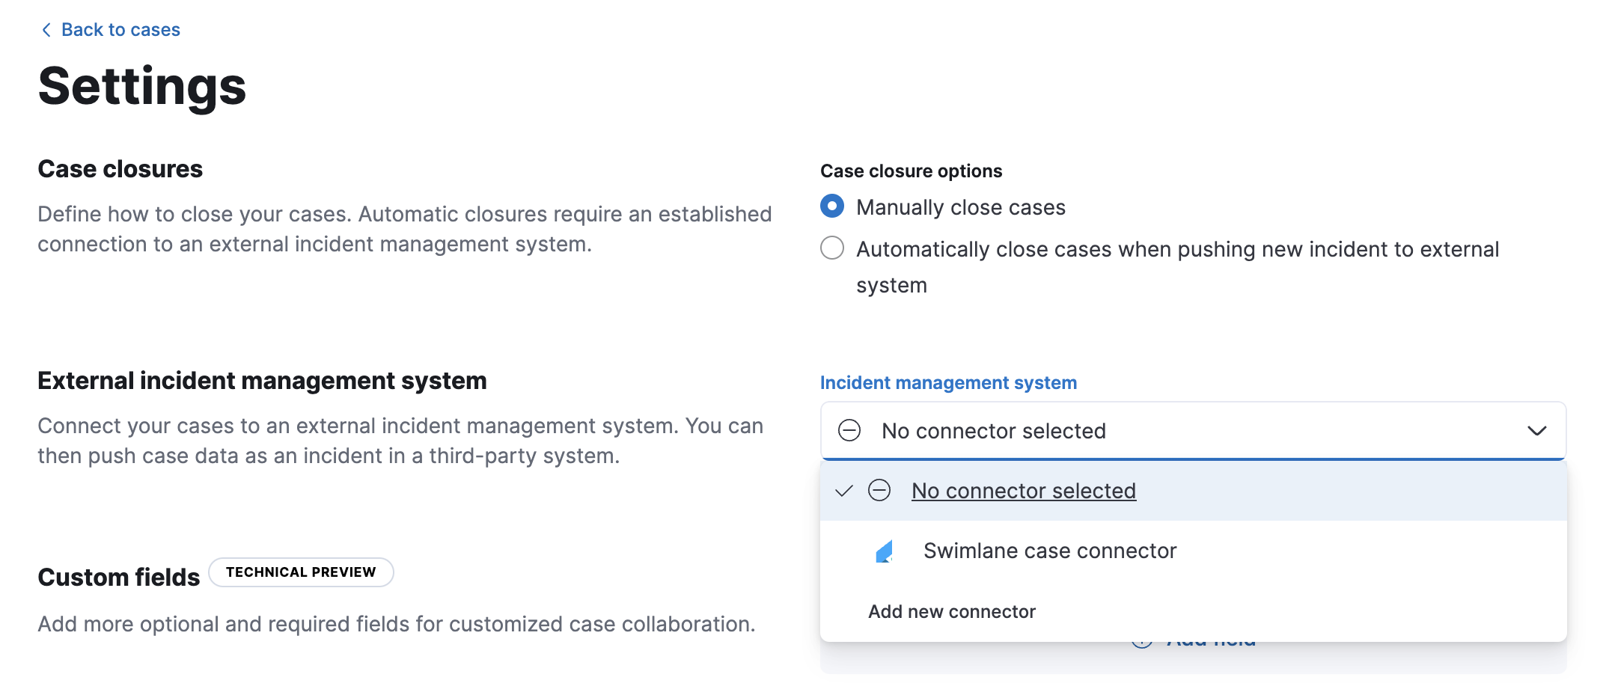Screen dimensions: 1606x692
Task: Click the minus-circle icon in the connector field
Action: coord(849,431)
